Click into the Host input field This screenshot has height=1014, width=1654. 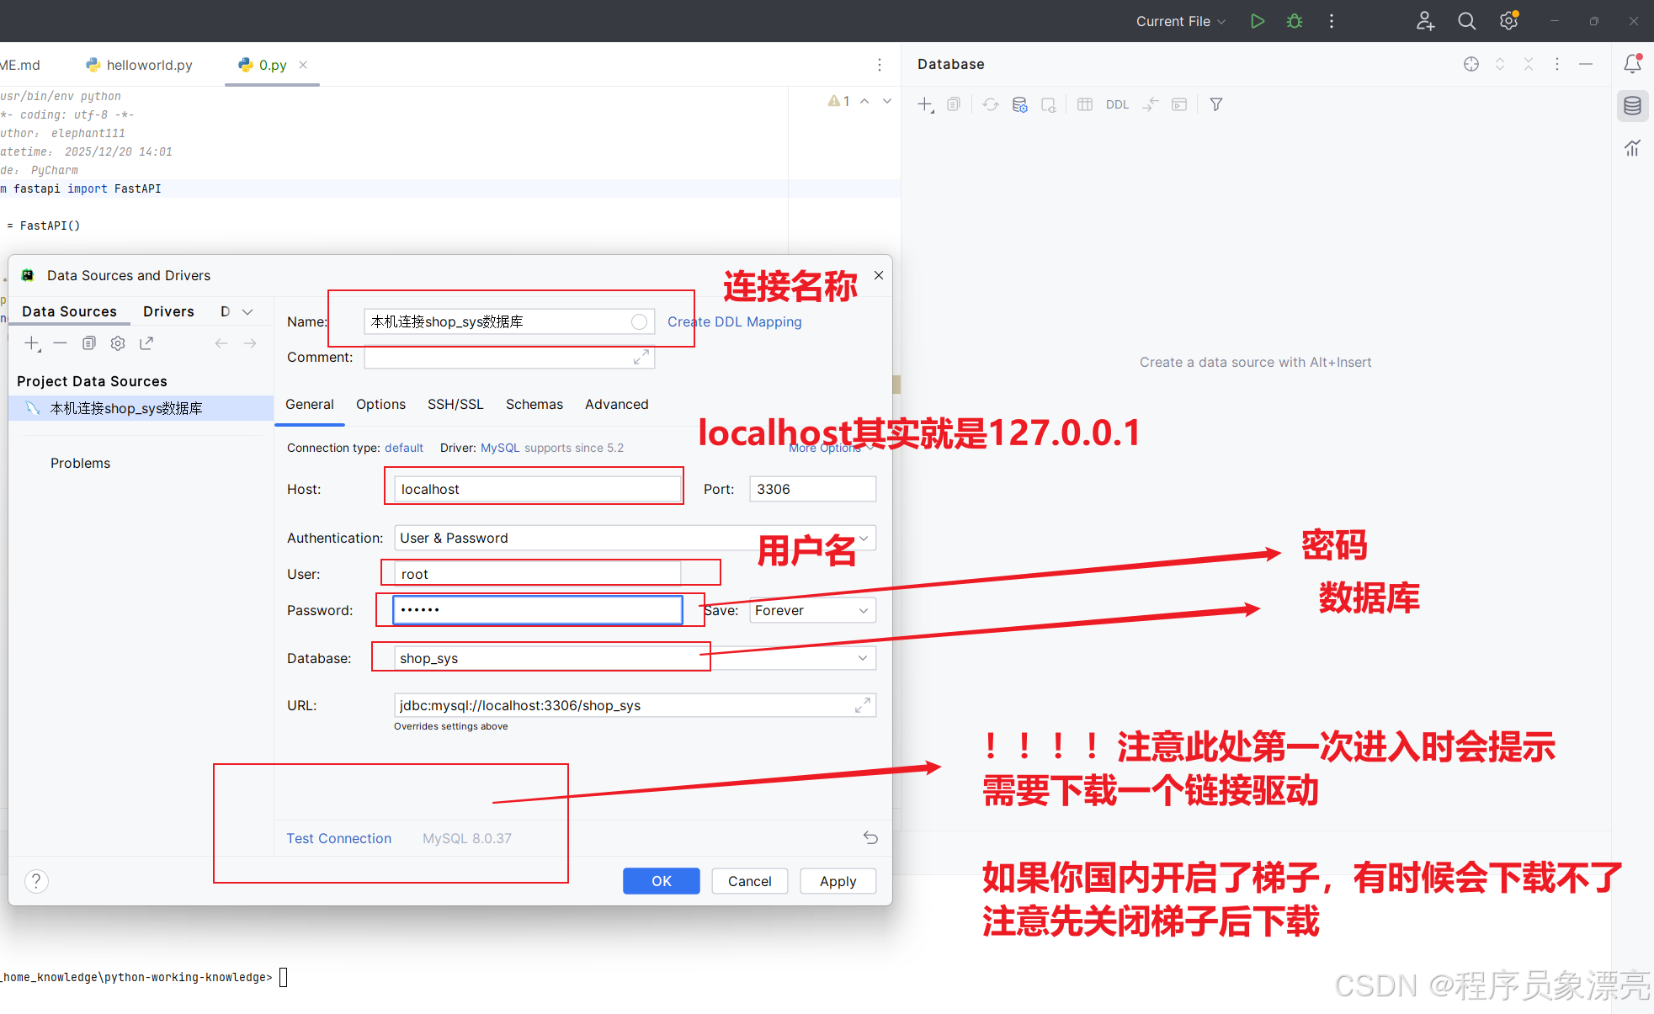(x=537, y=489)
